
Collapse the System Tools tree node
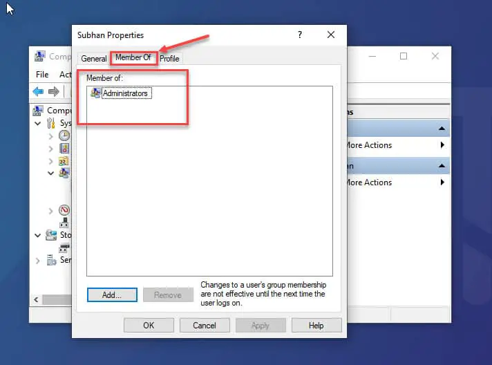tap(37, 123)
